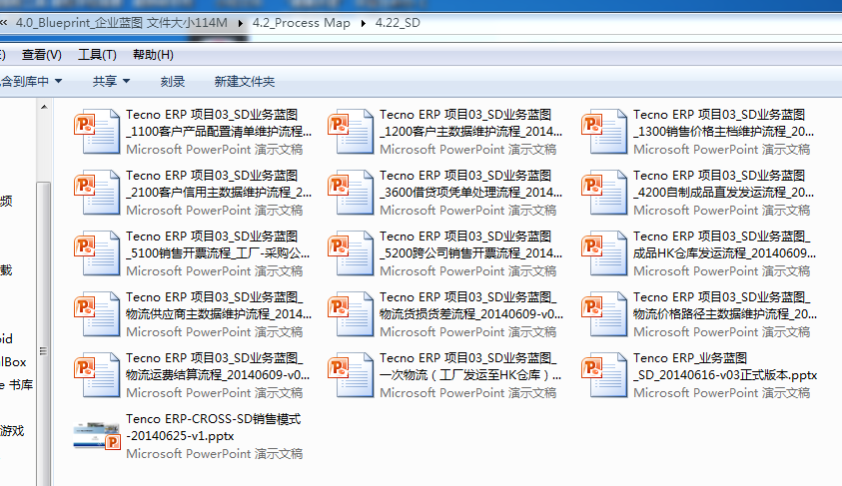Go to 4.0_Blueprint_企业蓝图 breadcrumb folder
842x486 pixels.
click(x=122, y=23)
